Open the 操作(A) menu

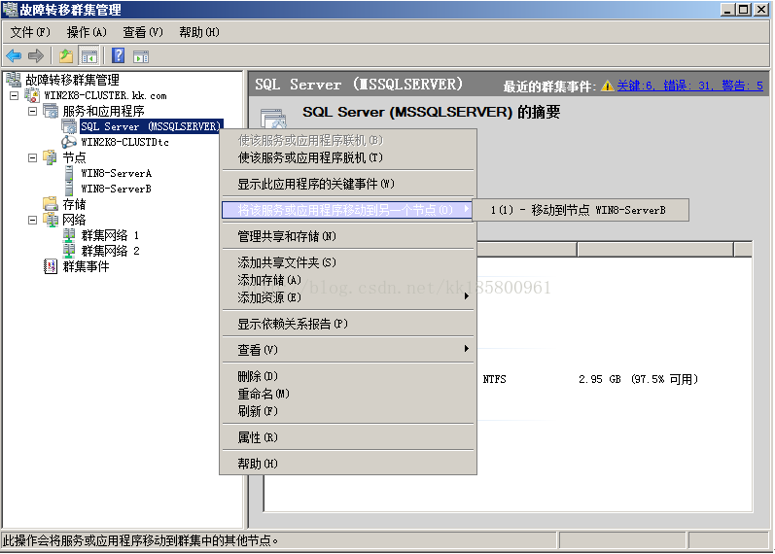87,32
